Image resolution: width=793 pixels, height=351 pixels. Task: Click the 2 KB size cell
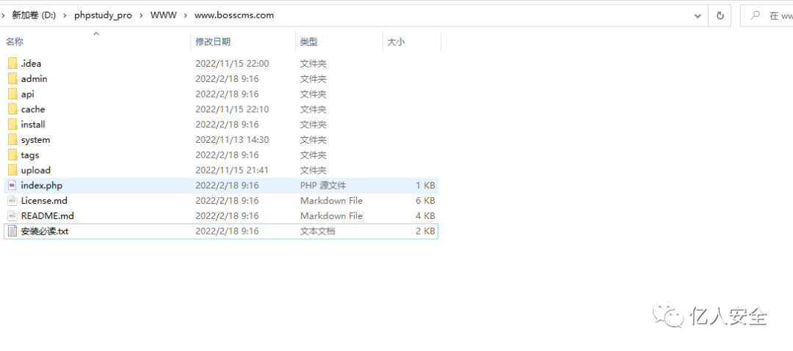point(425,232)
